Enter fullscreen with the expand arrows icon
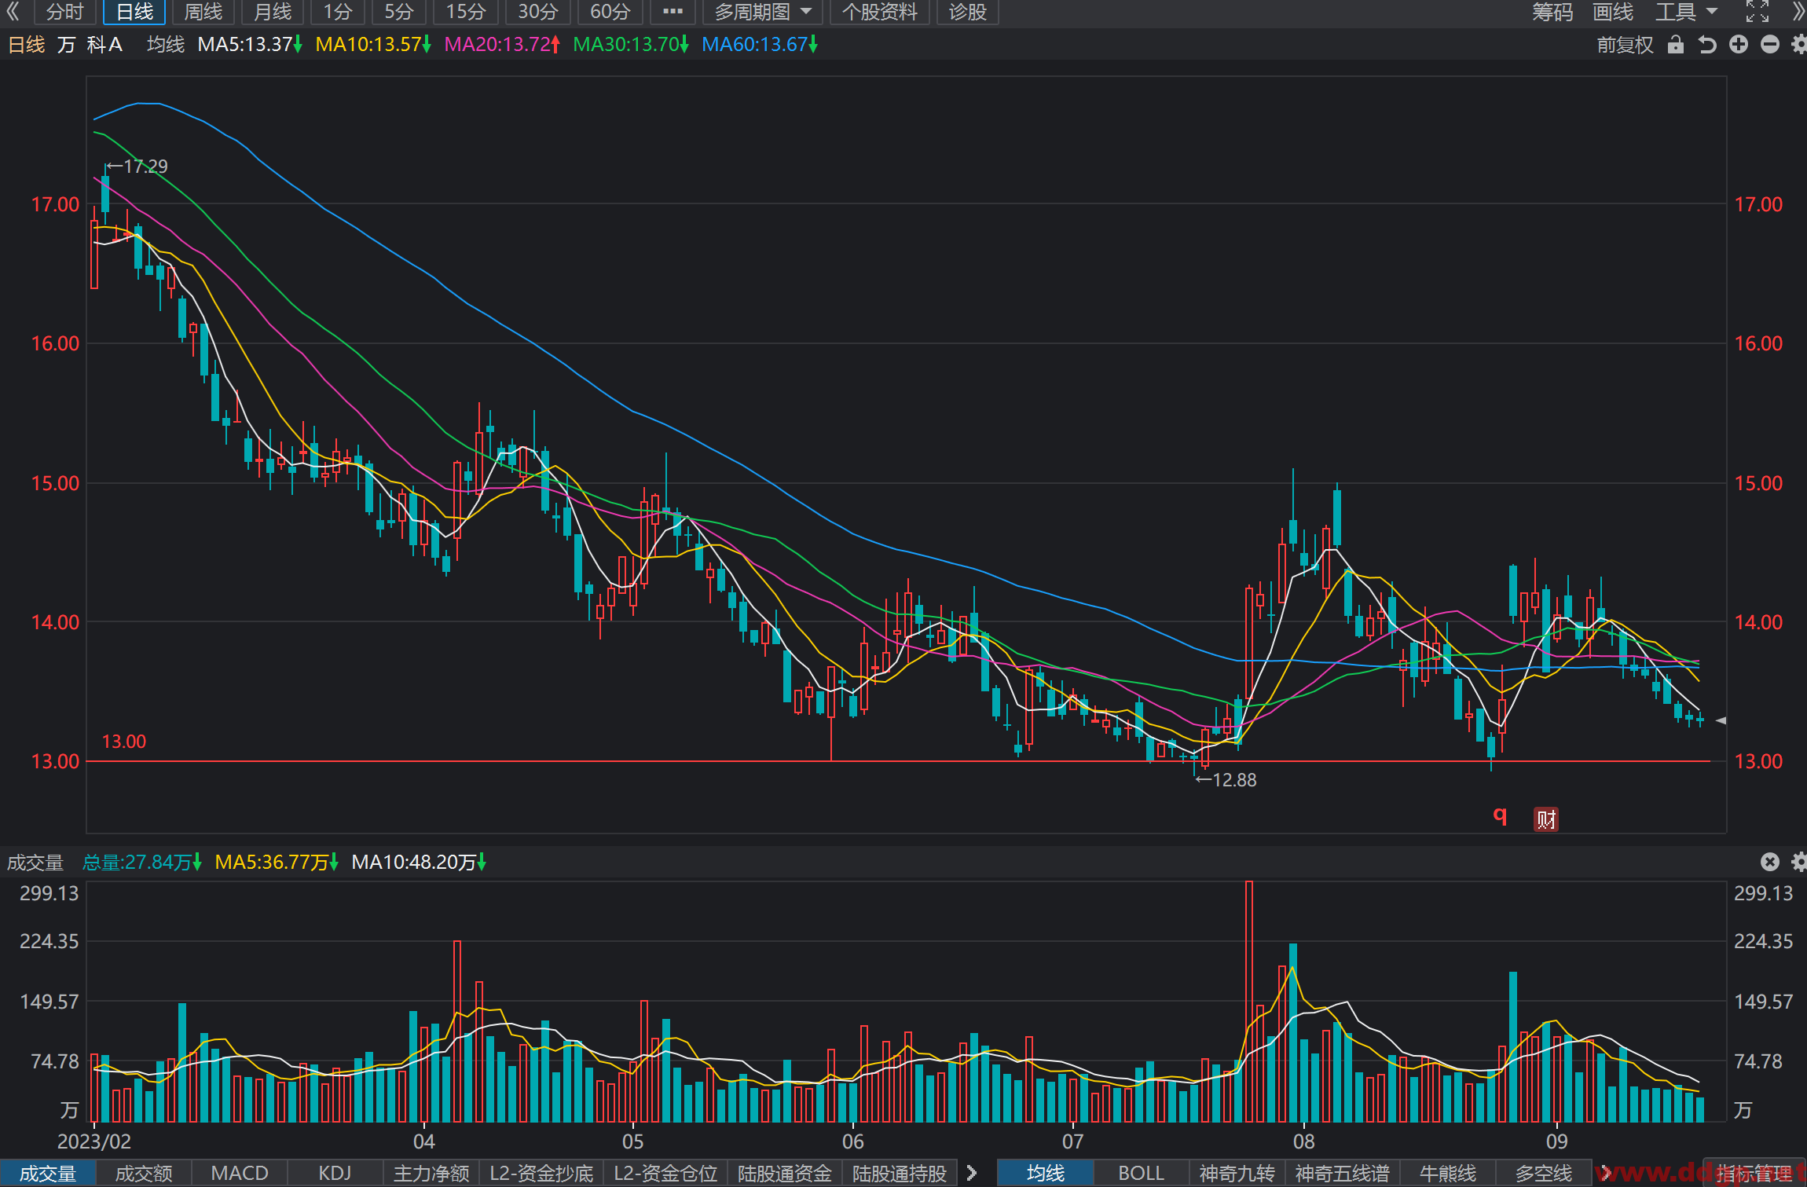This screenshot has height=1187, width=1807. tap(1758, 12)
